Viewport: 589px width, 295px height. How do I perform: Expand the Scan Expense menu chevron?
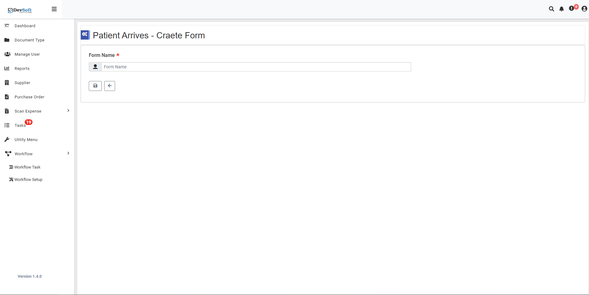click(x=68, y=110)
